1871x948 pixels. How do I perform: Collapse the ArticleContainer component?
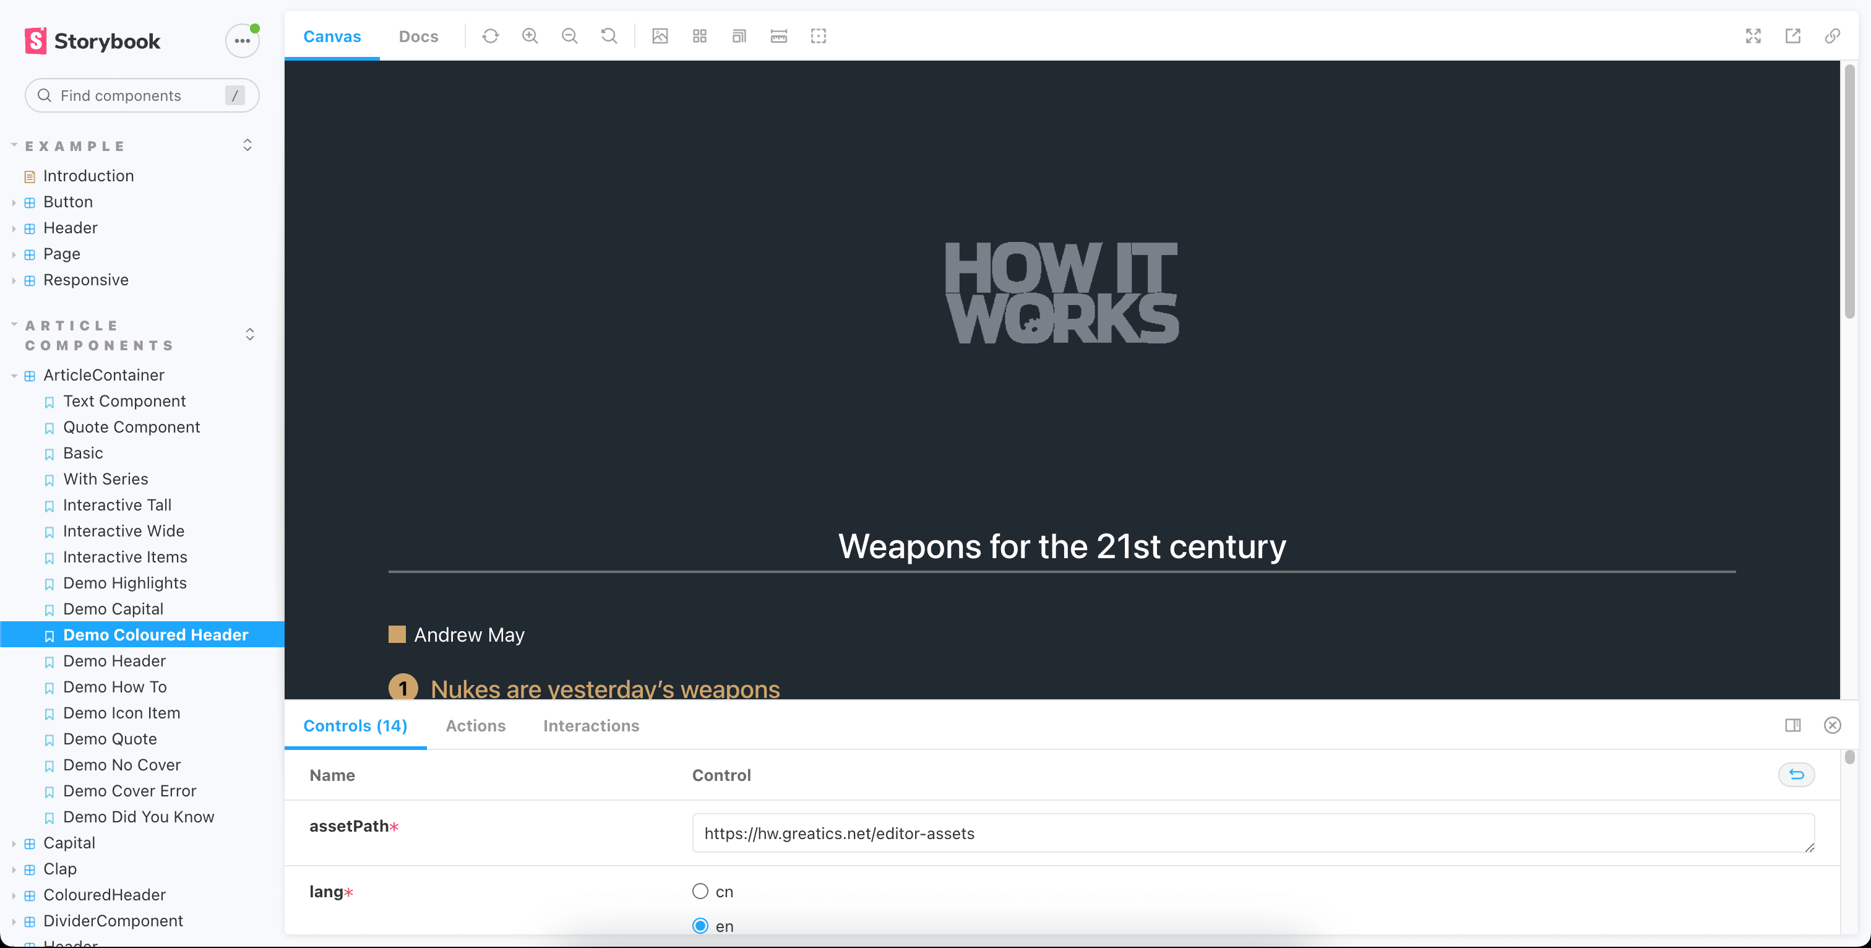(104, 376)
